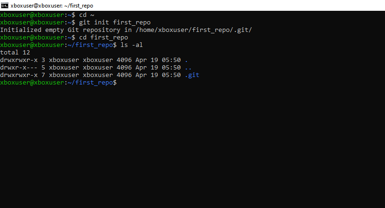The height and width of the screenshot is (208, 385).
Task: Click the link count 7 in the .git row
Action: [43, 75]
